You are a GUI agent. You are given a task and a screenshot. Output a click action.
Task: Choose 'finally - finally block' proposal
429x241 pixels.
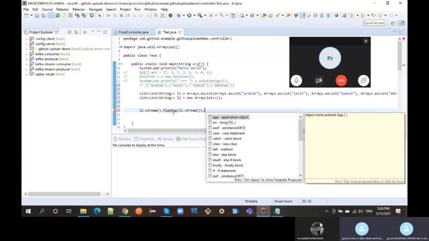click(x=228, y=165)
